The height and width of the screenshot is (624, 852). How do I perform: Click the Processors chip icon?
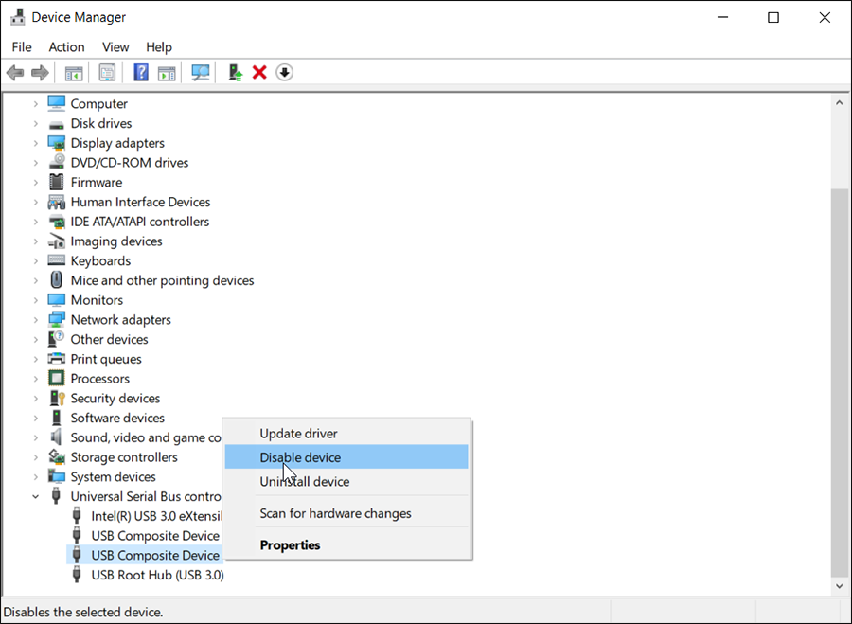57,379
